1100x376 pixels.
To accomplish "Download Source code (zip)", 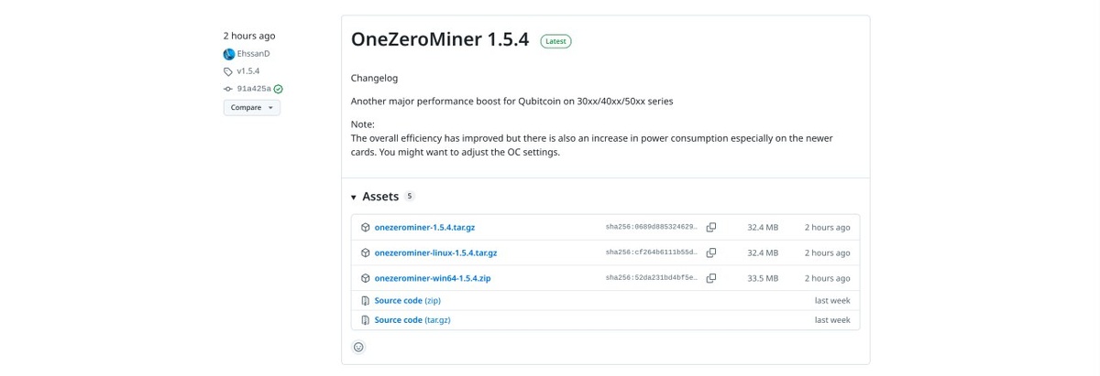I will (x=407, y=300).
